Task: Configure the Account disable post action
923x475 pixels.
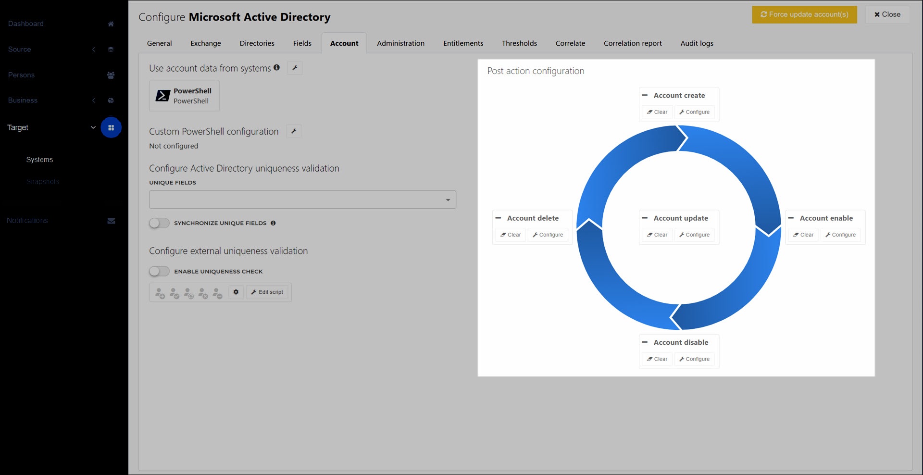Action: pyautogui.click(x=694, y=359)
